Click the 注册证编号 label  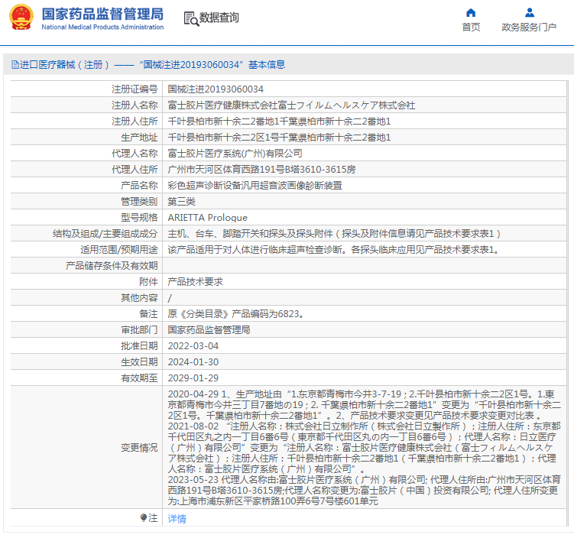point(135,89)
